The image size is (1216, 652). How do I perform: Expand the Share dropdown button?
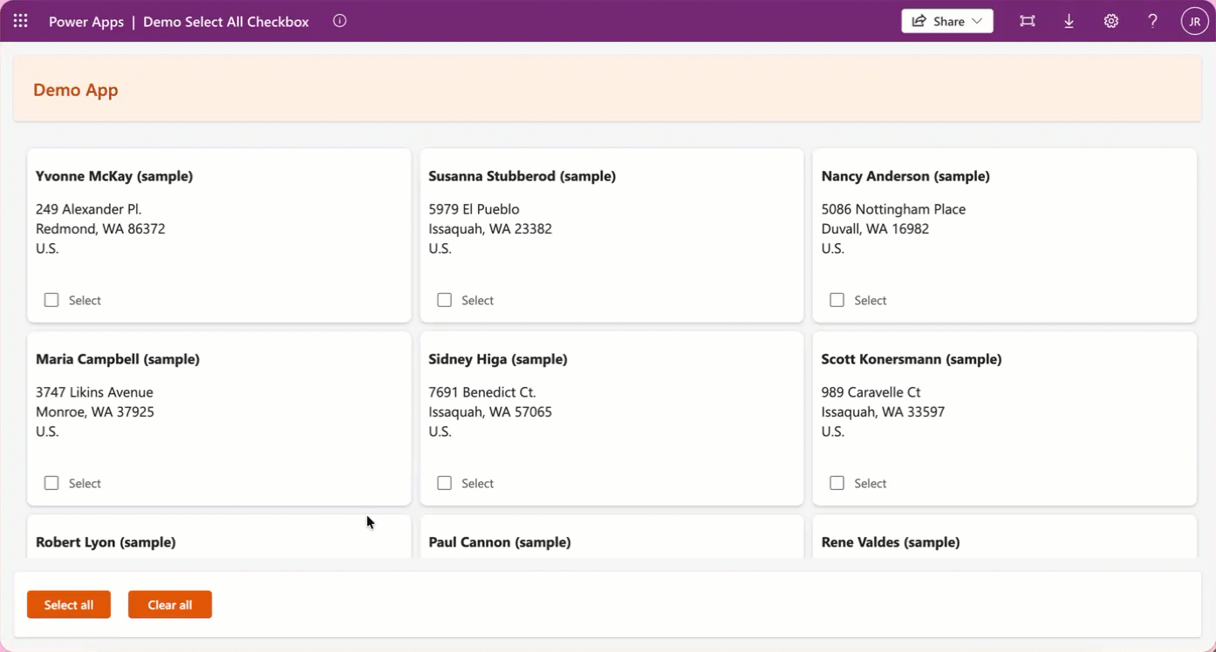(x=946, y=21)
